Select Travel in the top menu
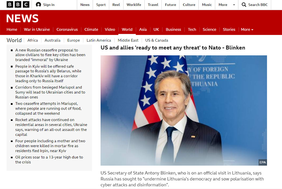This screenshot has width=282, height=189. (x=153, y=5)
